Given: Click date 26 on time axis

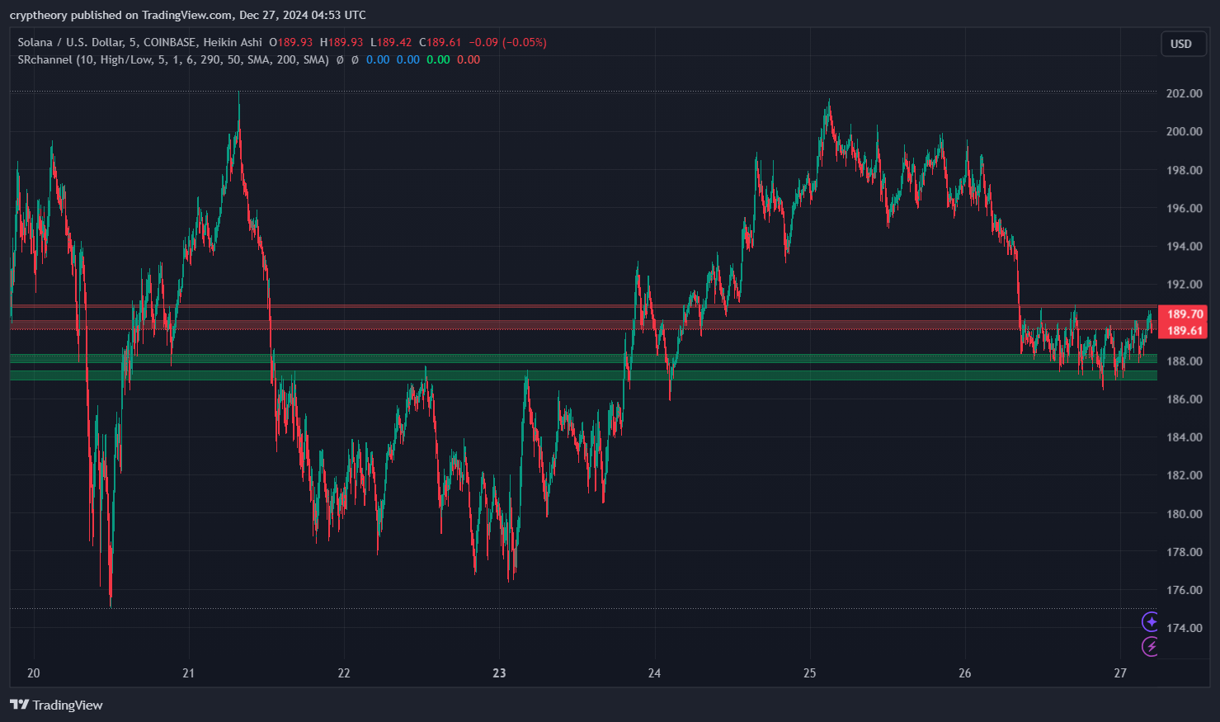Looking at the screenshot, I should click(x=964, y=672).
